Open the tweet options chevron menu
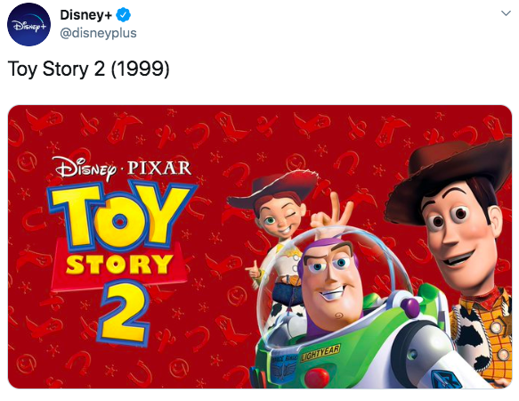The image size is (519, 401). click(506, 13)
